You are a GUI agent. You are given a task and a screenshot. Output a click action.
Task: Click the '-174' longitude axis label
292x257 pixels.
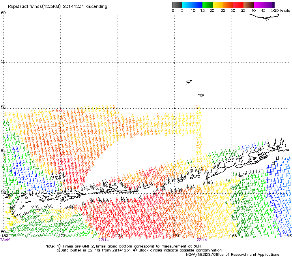click(118, 236)
